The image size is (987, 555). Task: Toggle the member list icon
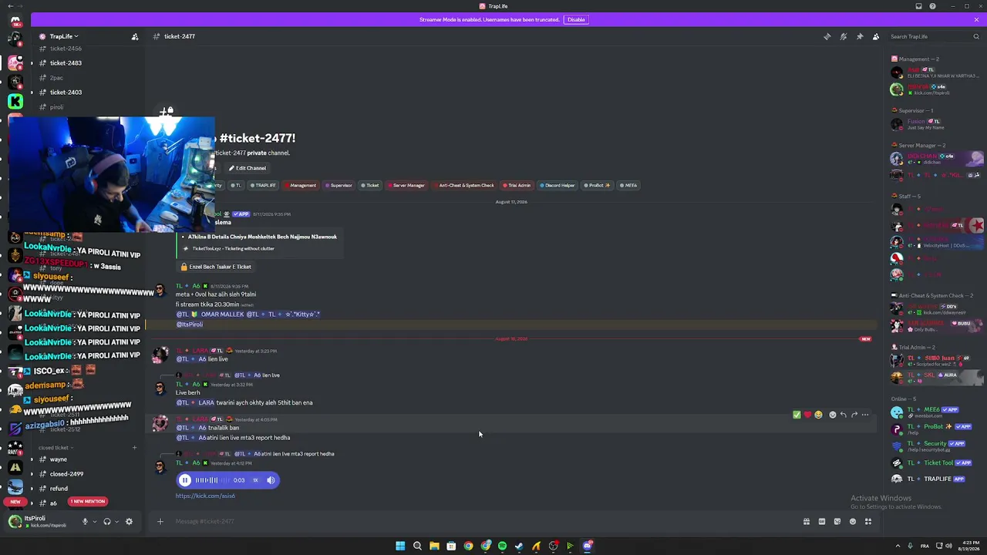[x=876, y=36]
